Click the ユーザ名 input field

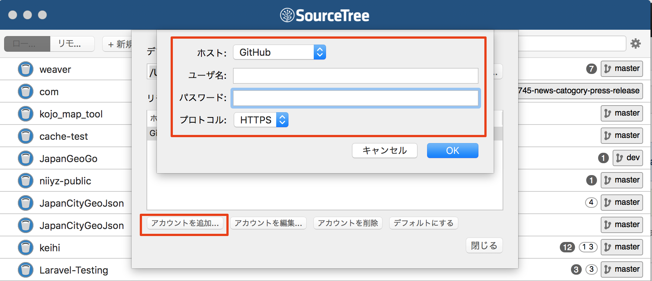point(356,76)
